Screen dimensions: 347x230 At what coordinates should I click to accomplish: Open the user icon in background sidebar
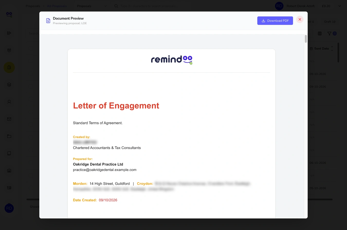(9, 102)
